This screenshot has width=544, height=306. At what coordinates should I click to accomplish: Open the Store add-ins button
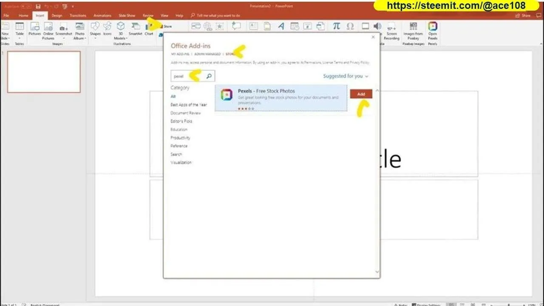pos(166,26)
